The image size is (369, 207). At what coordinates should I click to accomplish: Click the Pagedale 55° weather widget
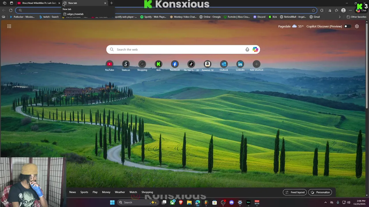tap(291, 26)
